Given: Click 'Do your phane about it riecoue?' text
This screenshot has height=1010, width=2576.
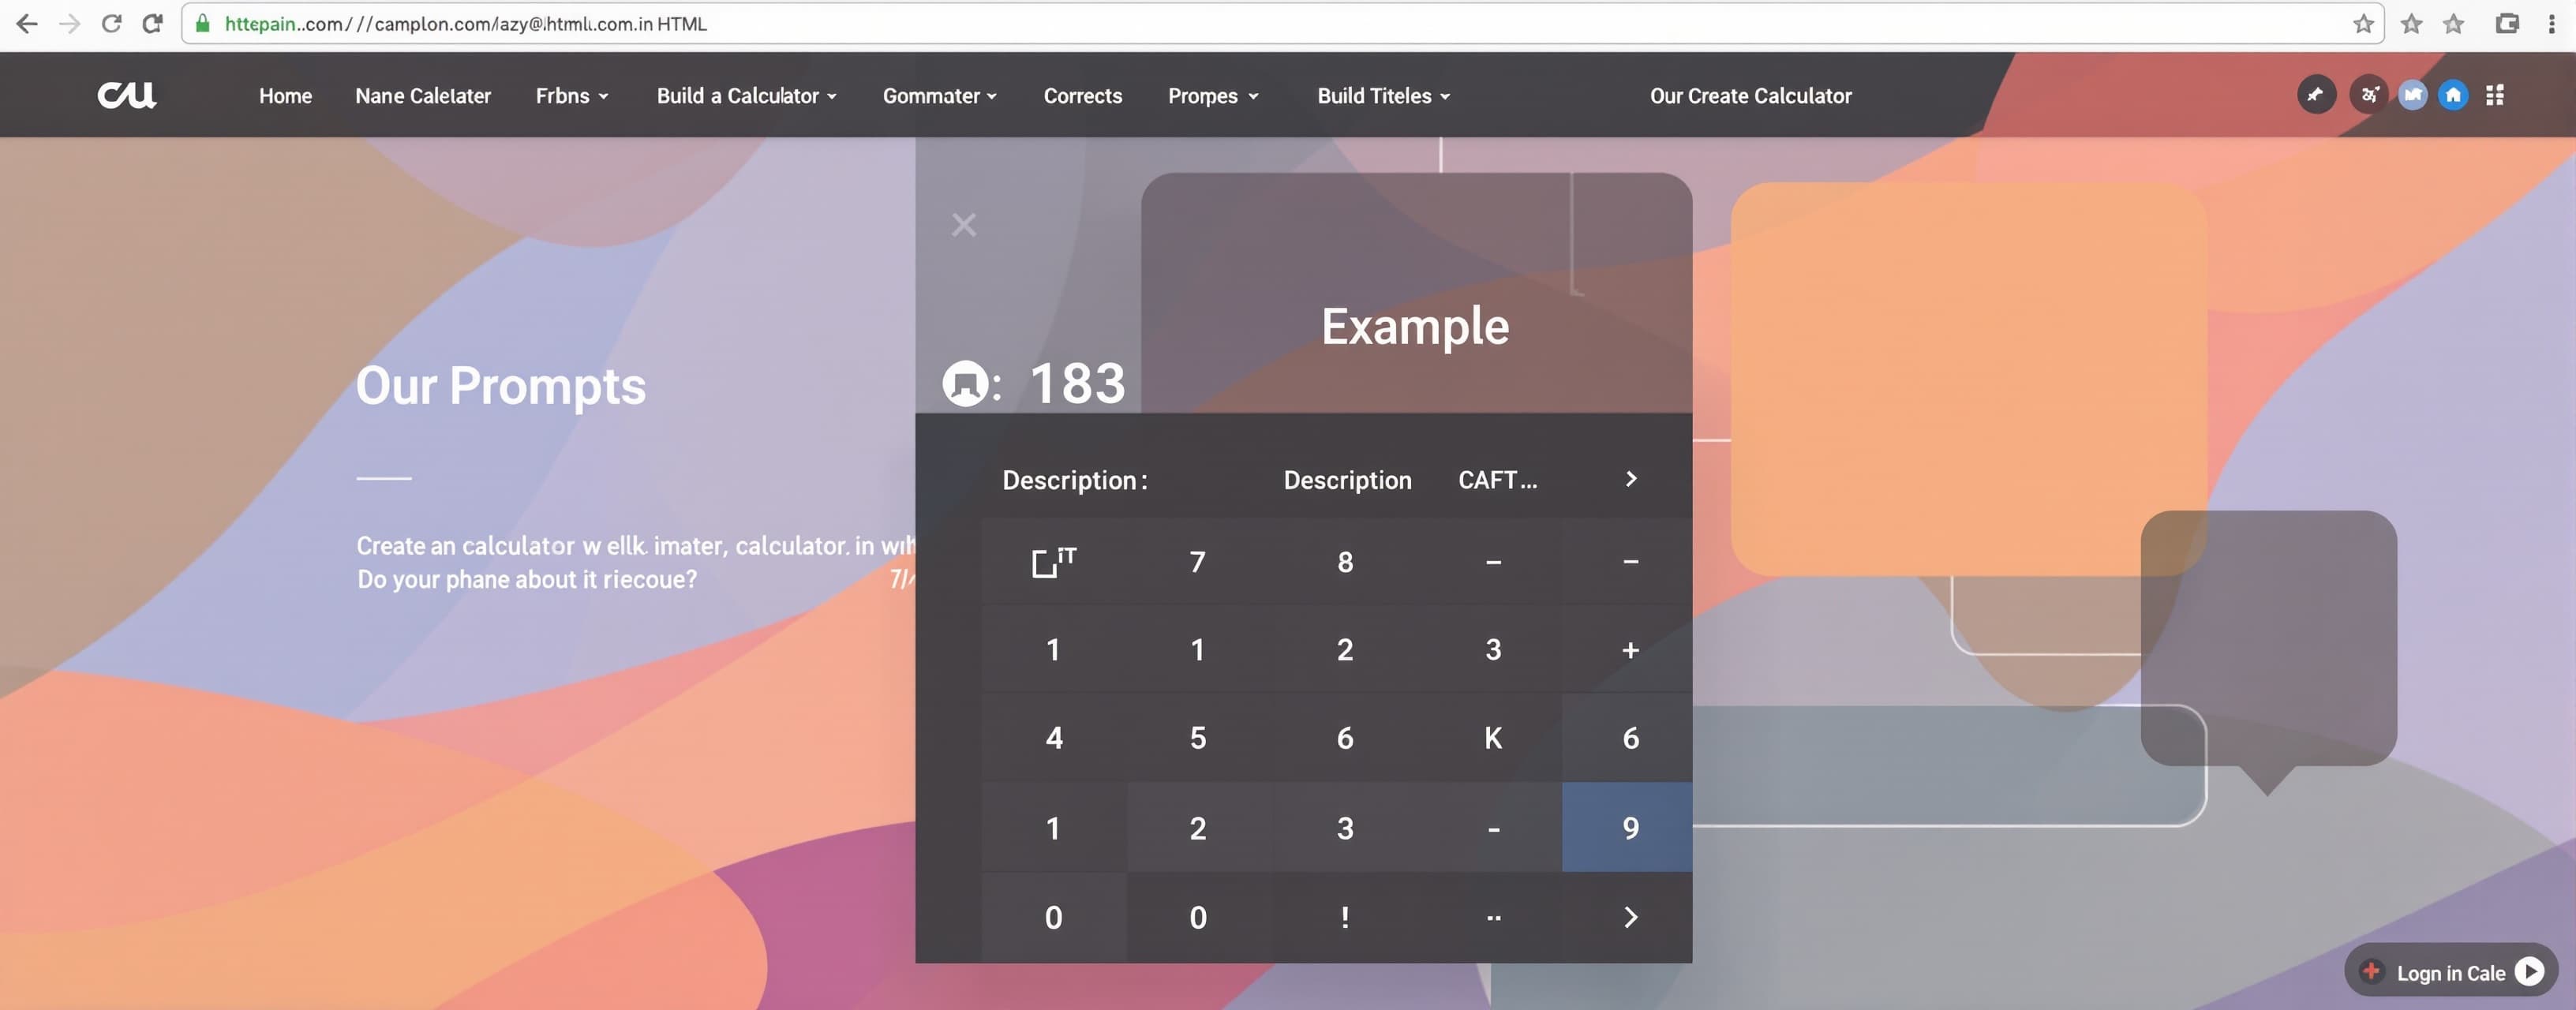Looking at the screenshot, I should tap(527, 580).
